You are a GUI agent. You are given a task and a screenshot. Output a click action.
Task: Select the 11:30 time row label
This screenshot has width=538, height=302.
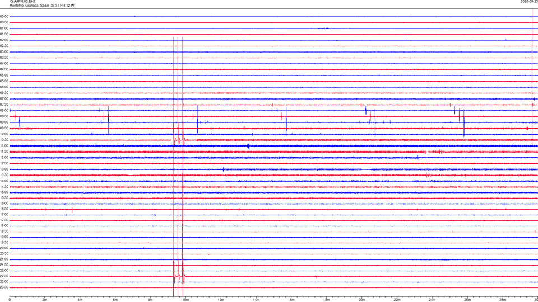(x=4, y=152)
